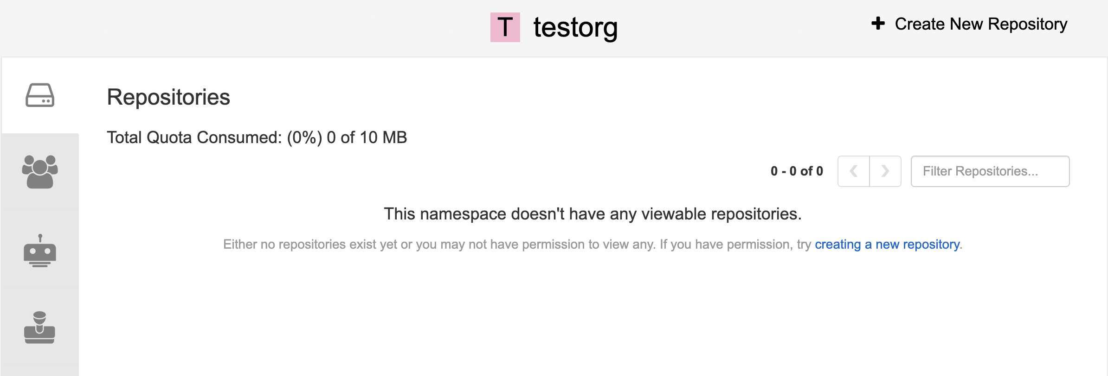The width and height of the screenshot is (1108, 376).
Task: Click the plus icon beside Create New Repository
Action: click(x=878, y=24)
